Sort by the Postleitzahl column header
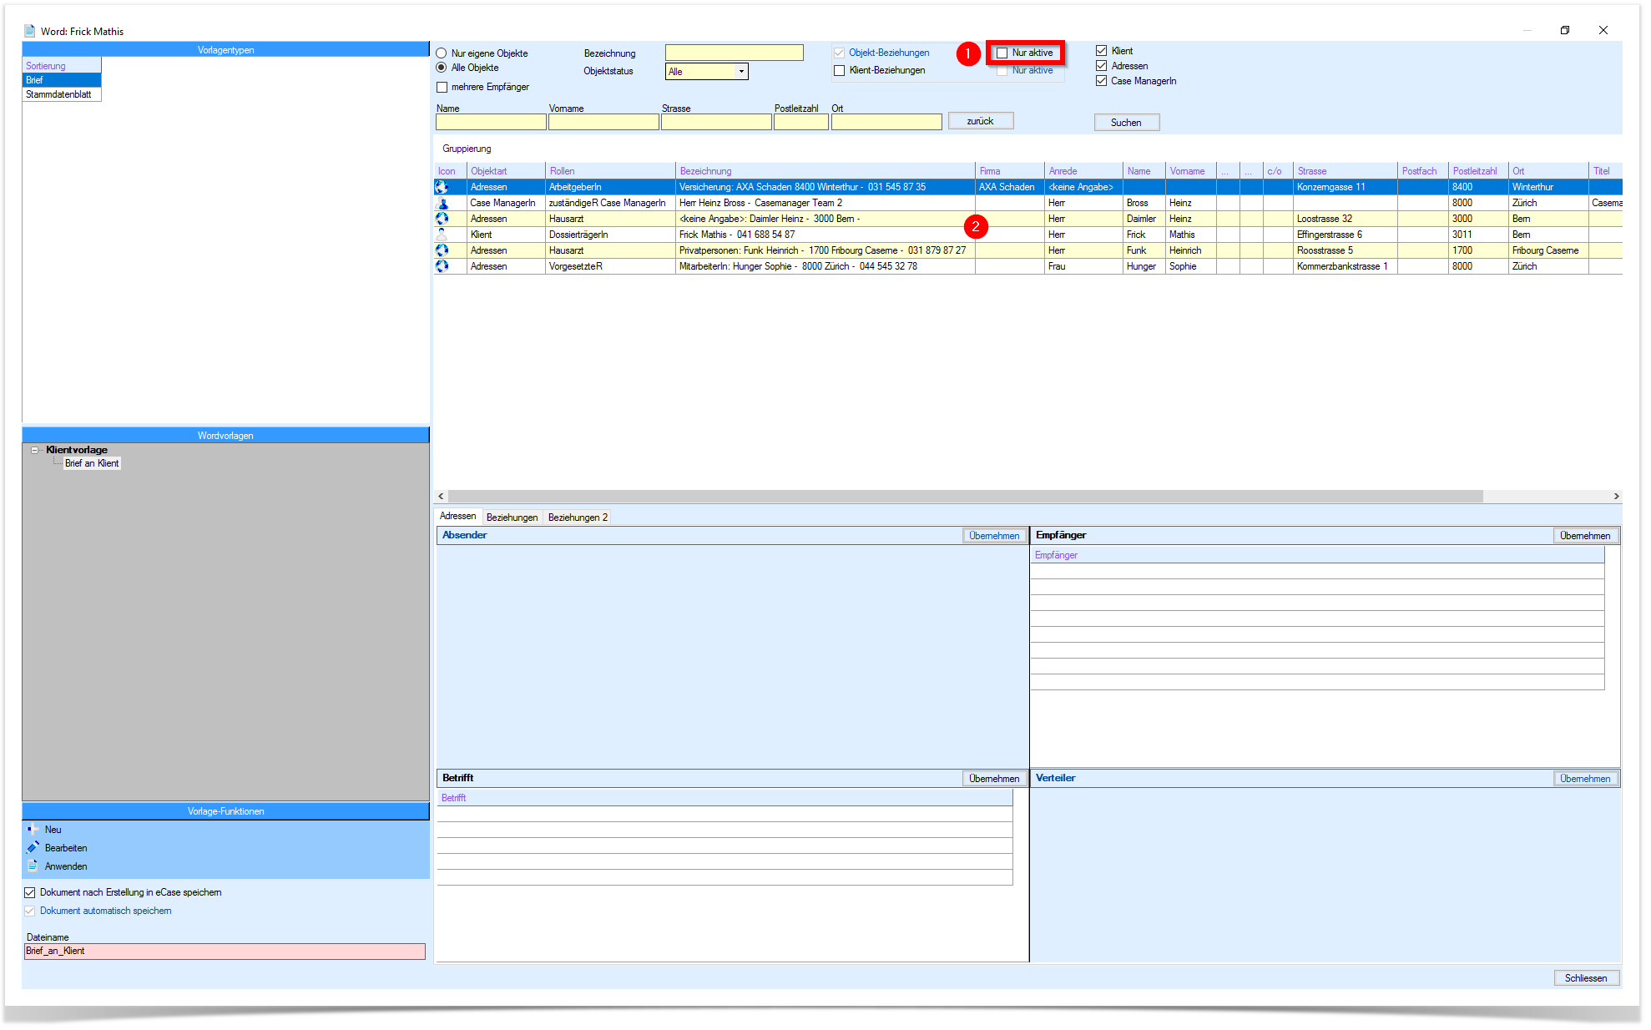1651x1030 pixels. 1478,171
